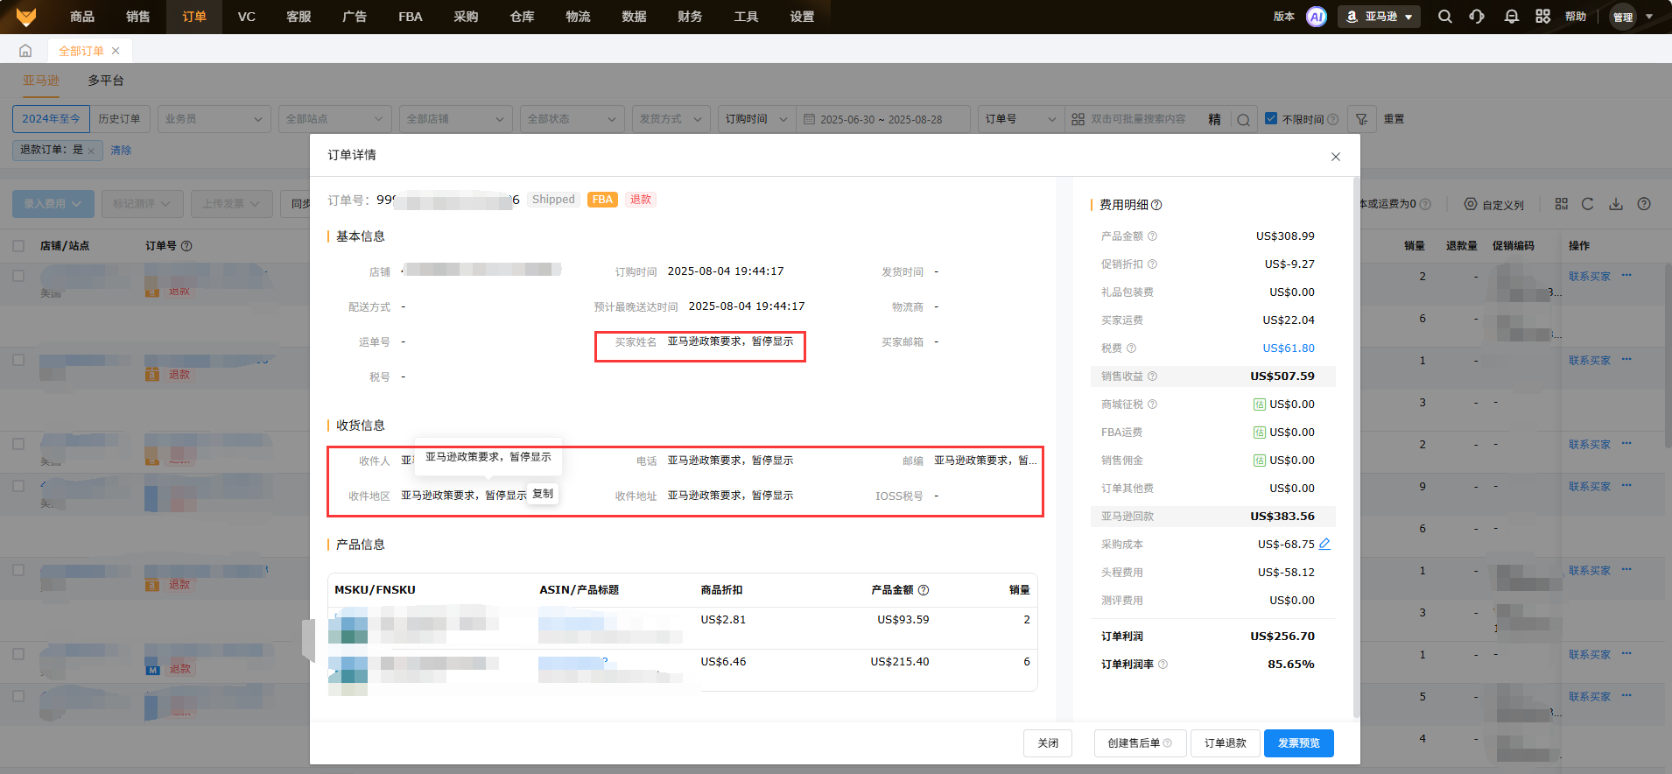Click the help icon beside 订单利润率
The height and width of the screenshot is (774, 1672).
click(1163, 665)
